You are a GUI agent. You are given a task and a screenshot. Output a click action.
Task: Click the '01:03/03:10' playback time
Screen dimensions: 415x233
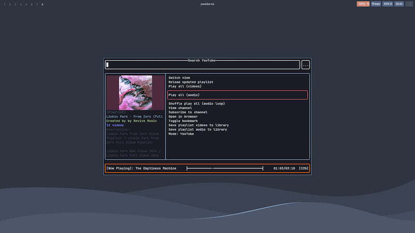284,168
